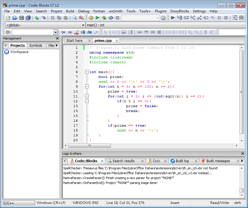
Task: Click the Build and Run icon
Action: tap(104, 18)
